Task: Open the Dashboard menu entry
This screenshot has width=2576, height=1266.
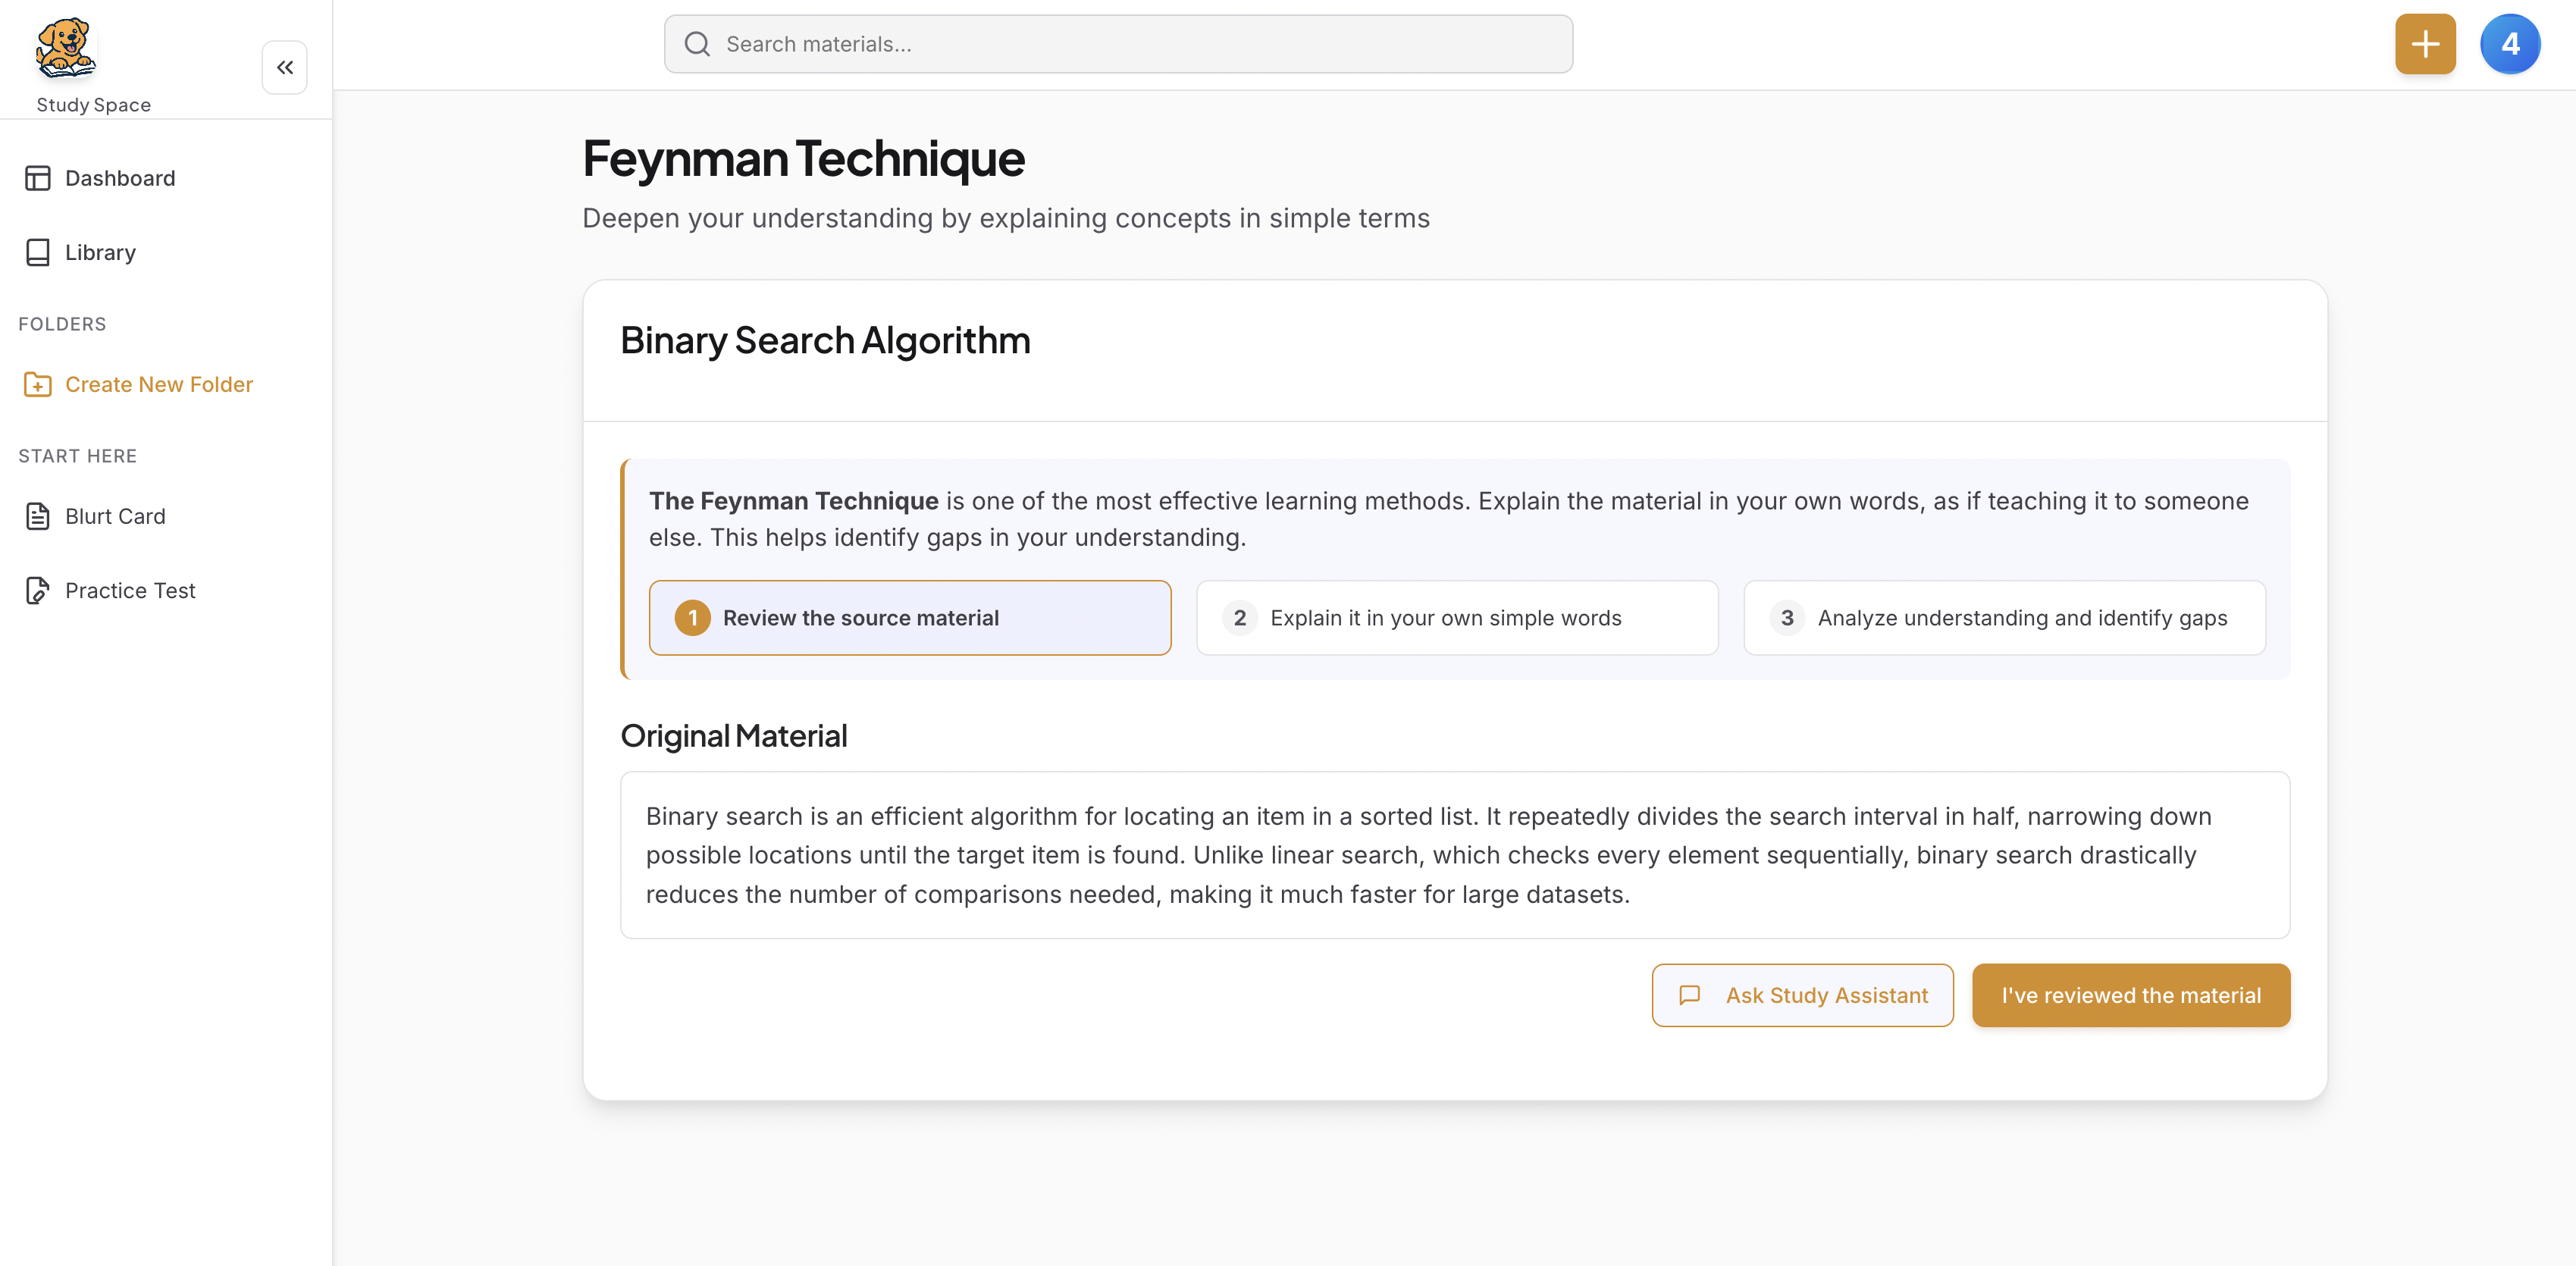Action: tap(119, 178)
